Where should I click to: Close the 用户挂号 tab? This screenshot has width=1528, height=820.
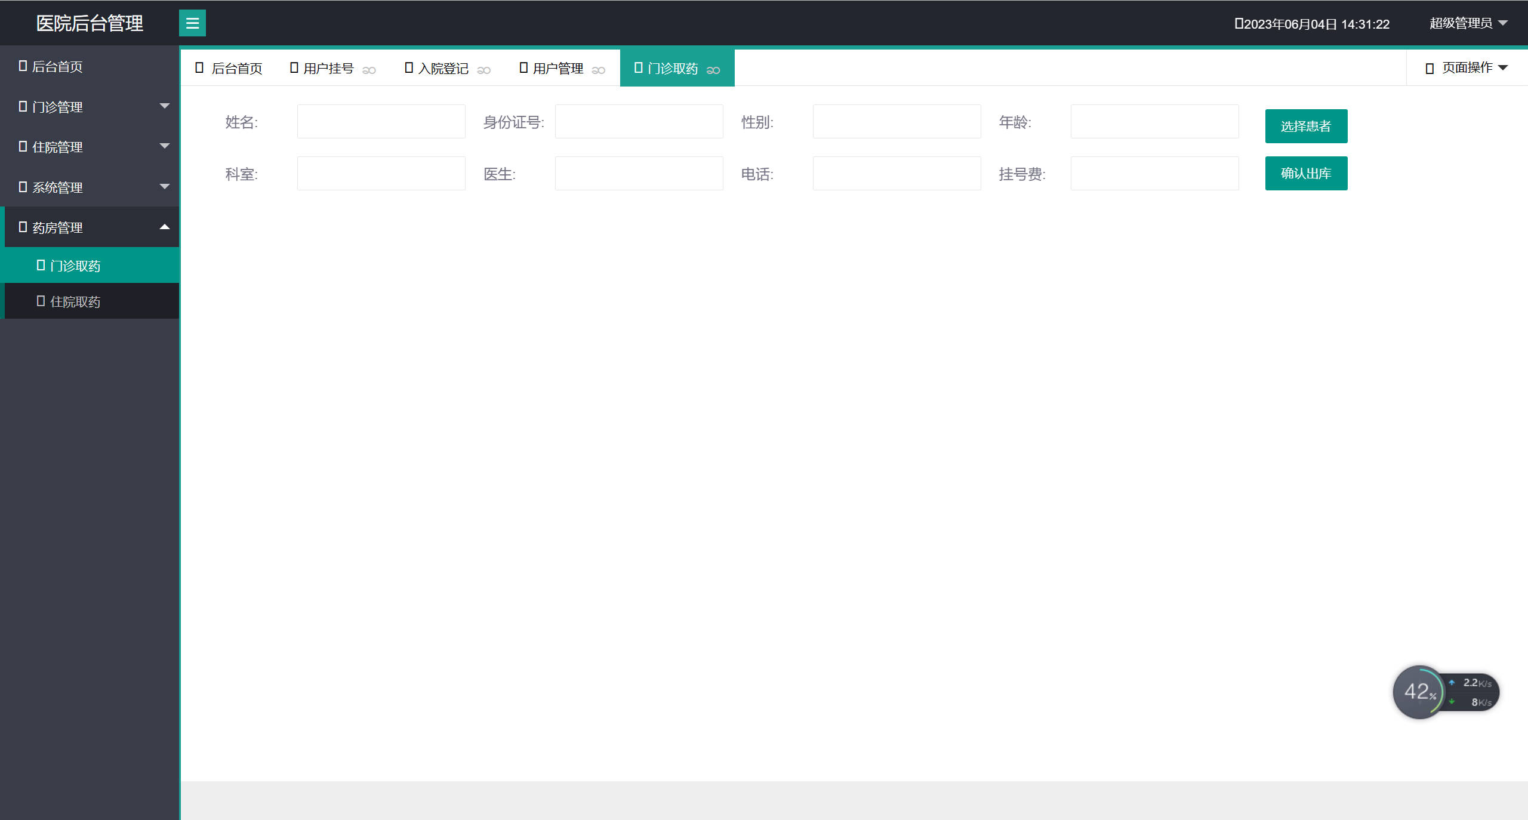[x=370, y=70]
